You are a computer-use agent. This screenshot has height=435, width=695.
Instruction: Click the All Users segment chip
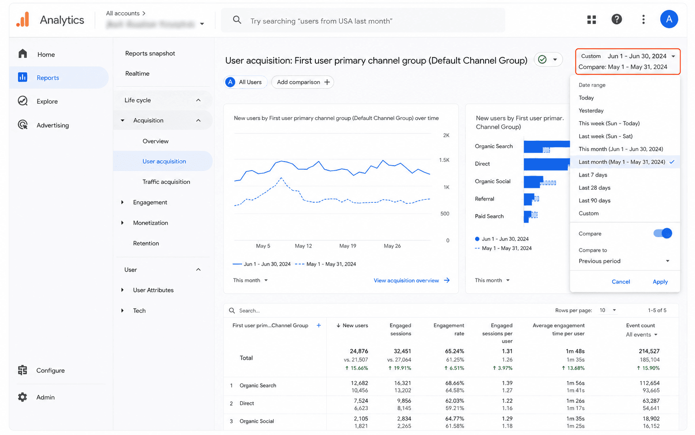pyautogui.click(x=245, y=82)
